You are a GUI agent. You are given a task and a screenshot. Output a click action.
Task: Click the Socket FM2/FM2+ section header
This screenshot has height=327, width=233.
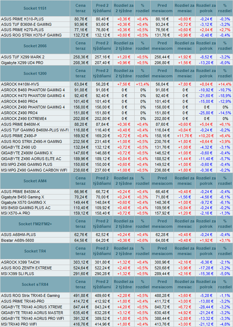35,224
